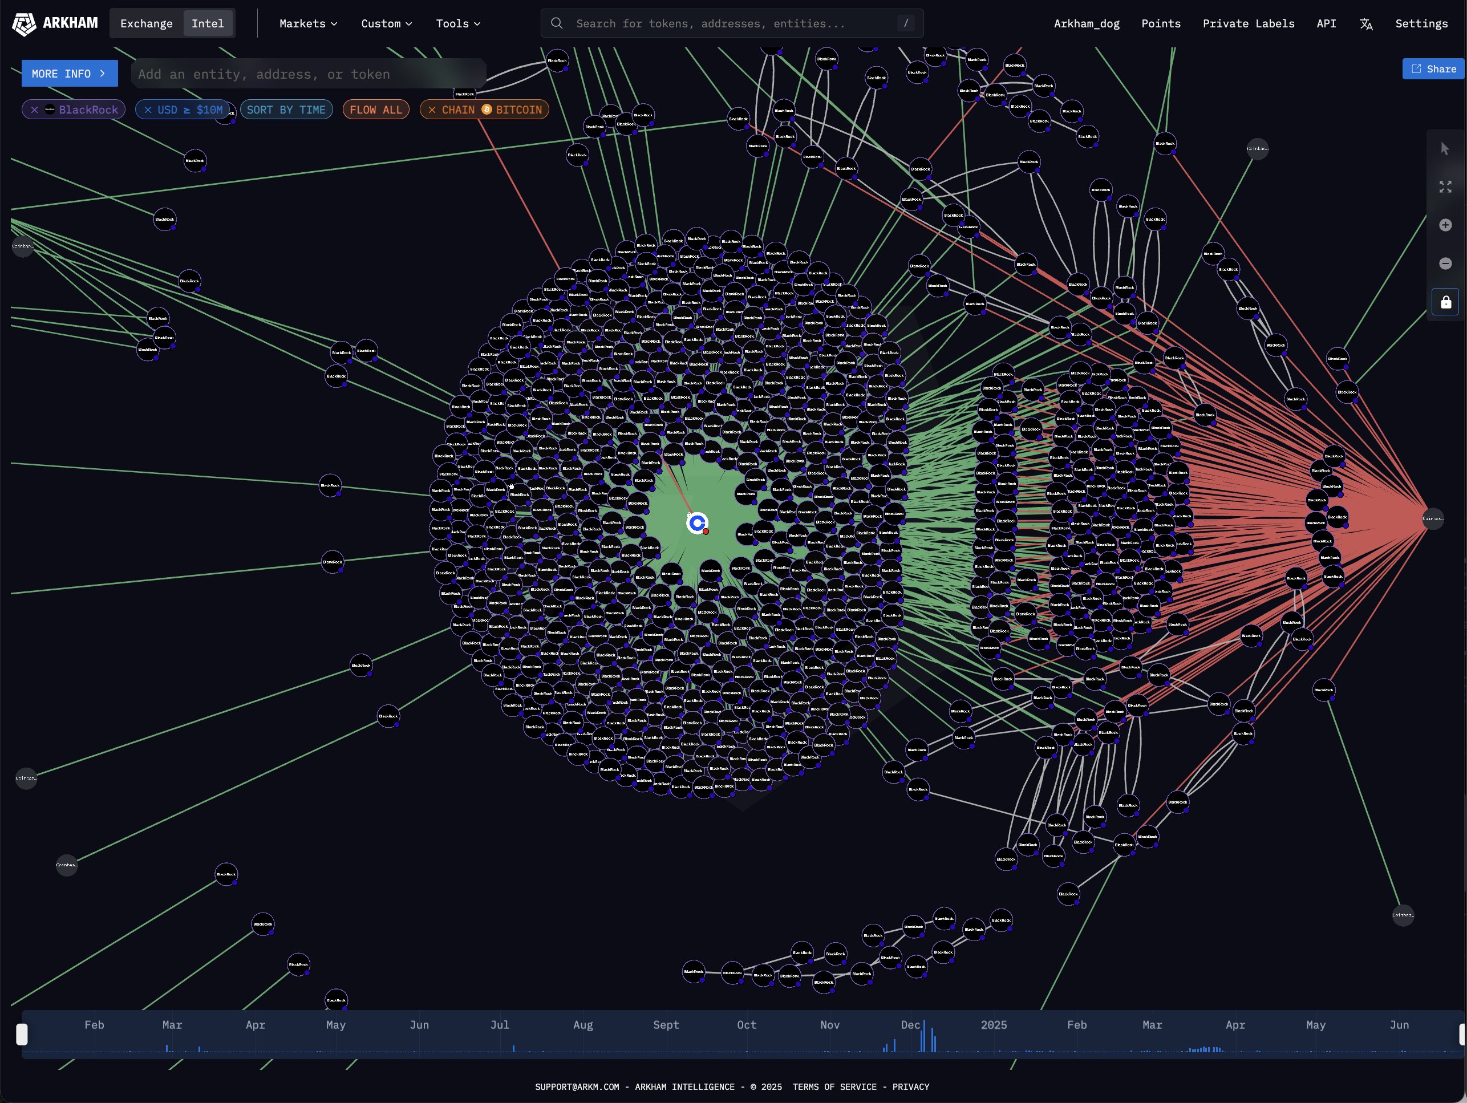Switch to Exchange mode
Viewport: 1467px width, 1103px height.
[x=147, y=24]
